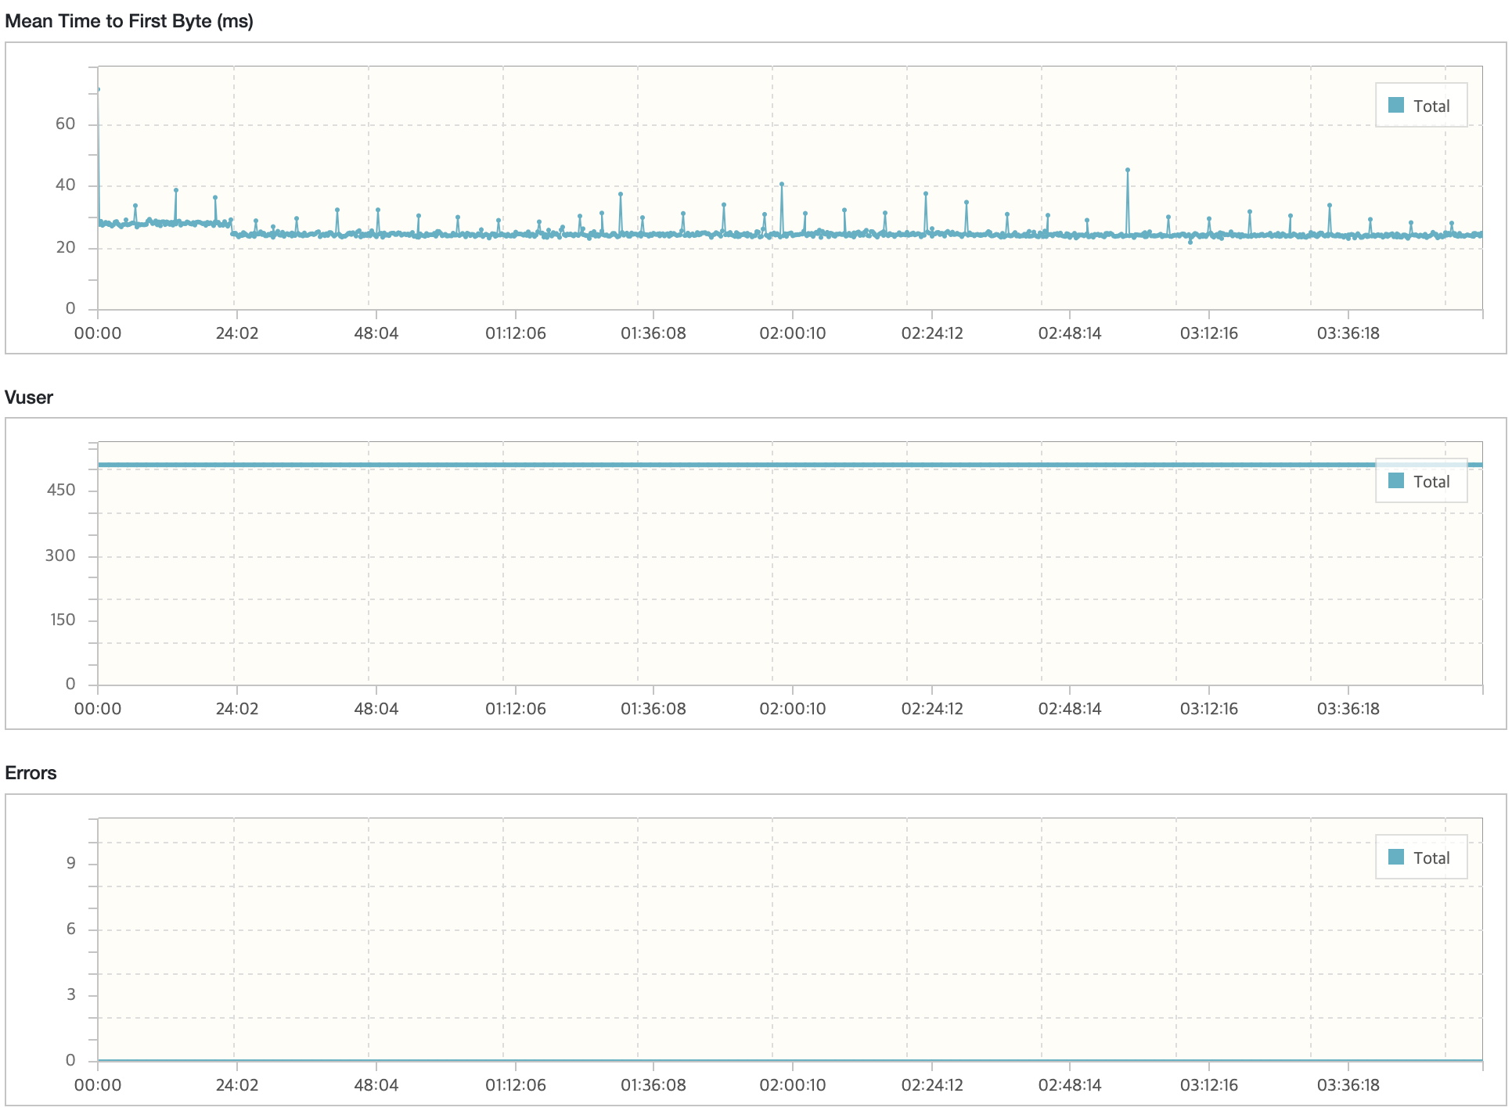Click the 20 y-axis label in the Mean Time to First Byte chart

point(66,247)
